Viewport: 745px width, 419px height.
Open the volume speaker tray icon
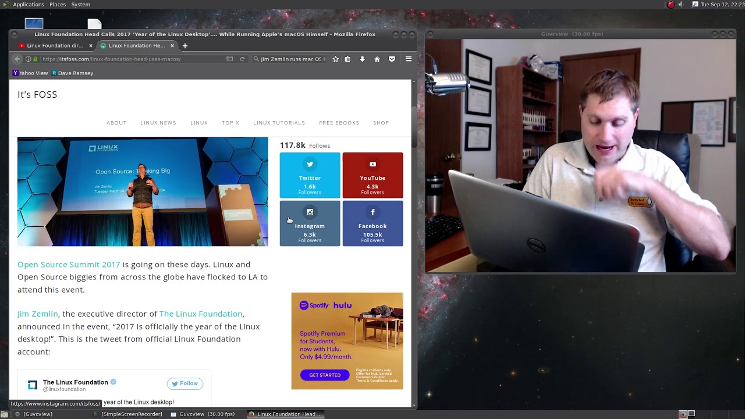(x=680, y=5)
